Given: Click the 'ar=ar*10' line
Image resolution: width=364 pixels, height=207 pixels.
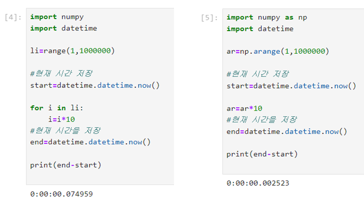Looking at the screenshot, I should point(245,108).
